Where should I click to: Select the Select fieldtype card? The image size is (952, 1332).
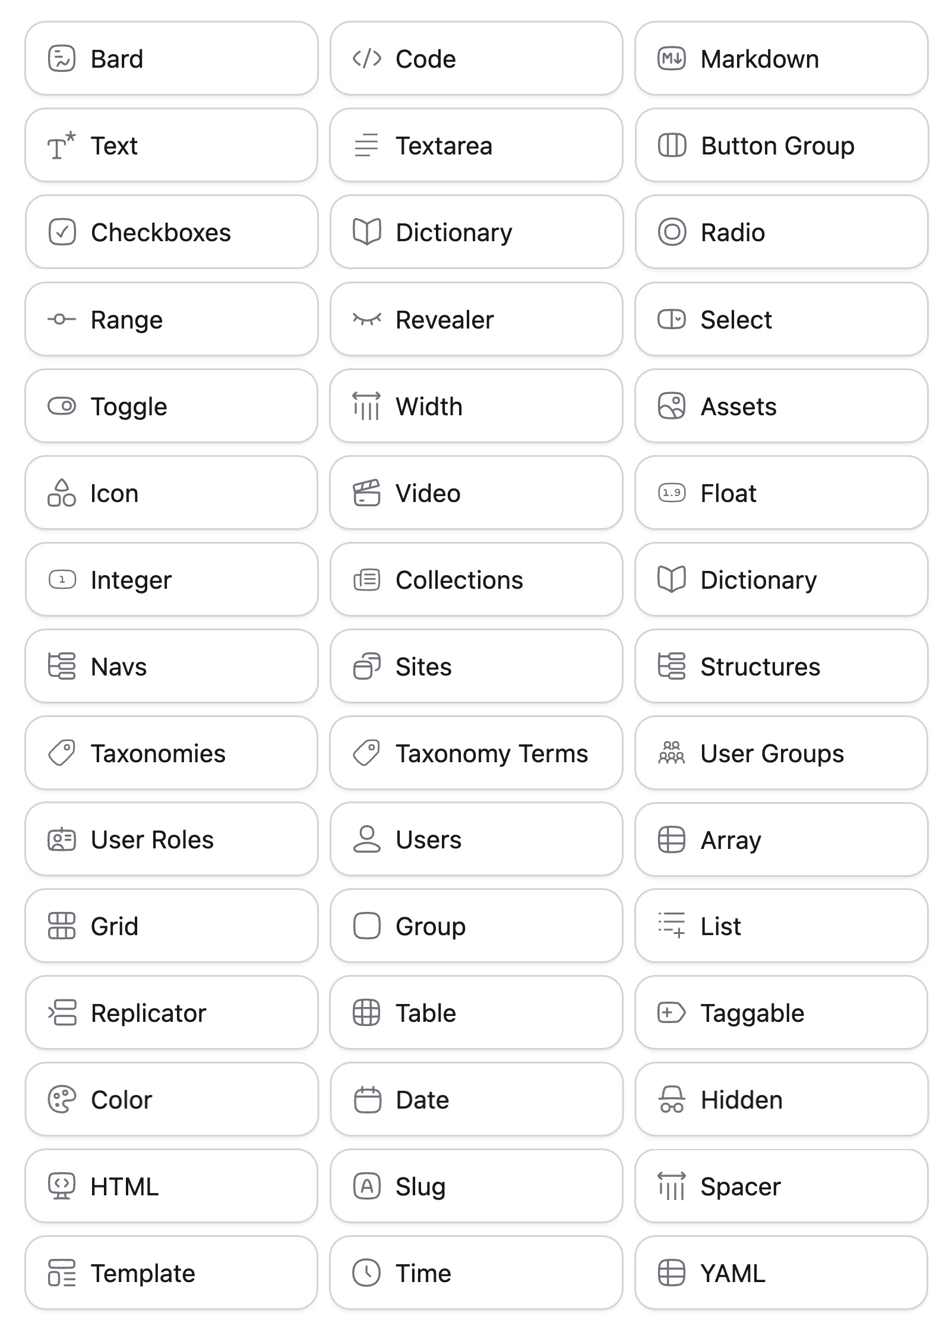tap(781, 320)
